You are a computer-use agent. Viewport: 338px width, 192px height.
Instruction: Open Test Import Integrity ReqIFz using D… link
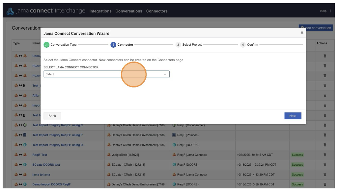pyautogui.click(x=59, y=145)
